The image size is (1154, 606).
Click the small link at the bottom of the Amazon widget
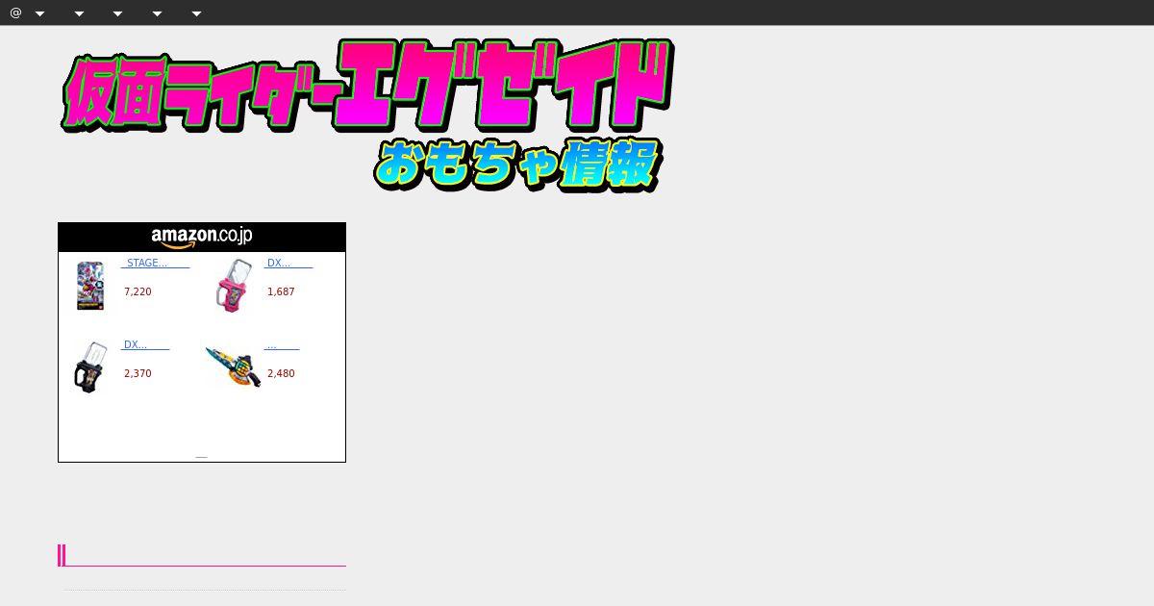[201, 456]
